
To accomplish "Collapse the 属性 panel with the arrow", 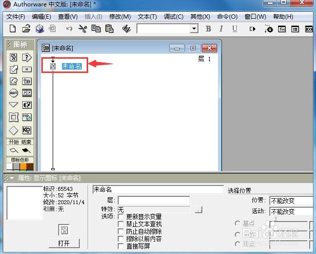I will [x=12, y=178].
